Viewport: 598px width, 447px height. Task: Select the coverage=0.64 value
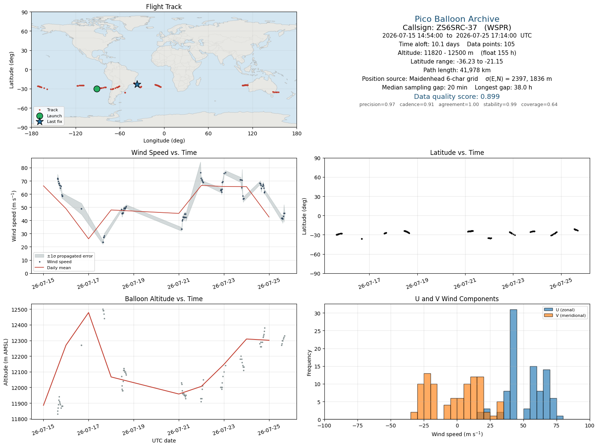pyautogui.click(x=539, y=105)
